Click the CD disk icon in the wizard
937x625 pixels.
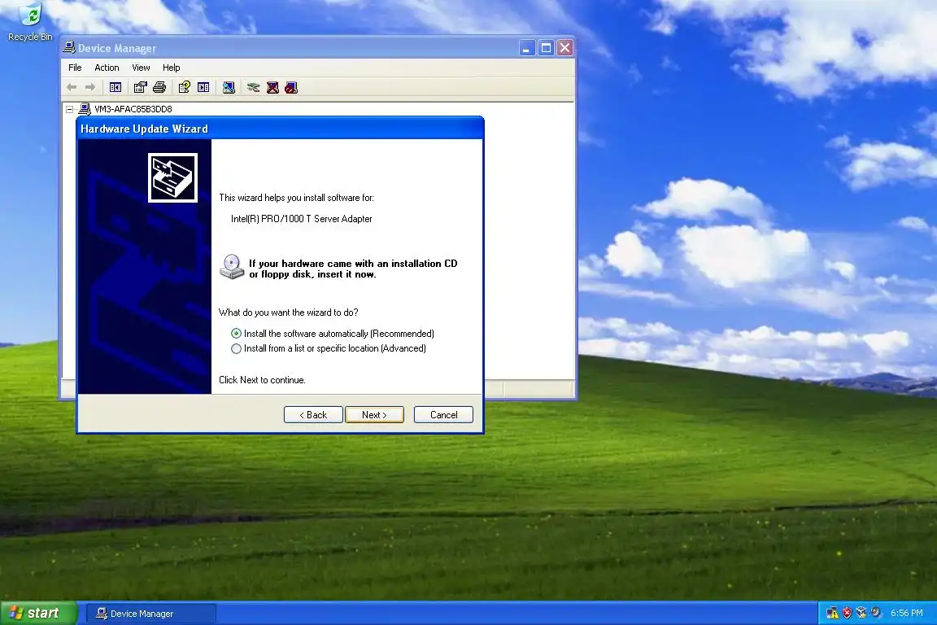click(x=232, y=267)
